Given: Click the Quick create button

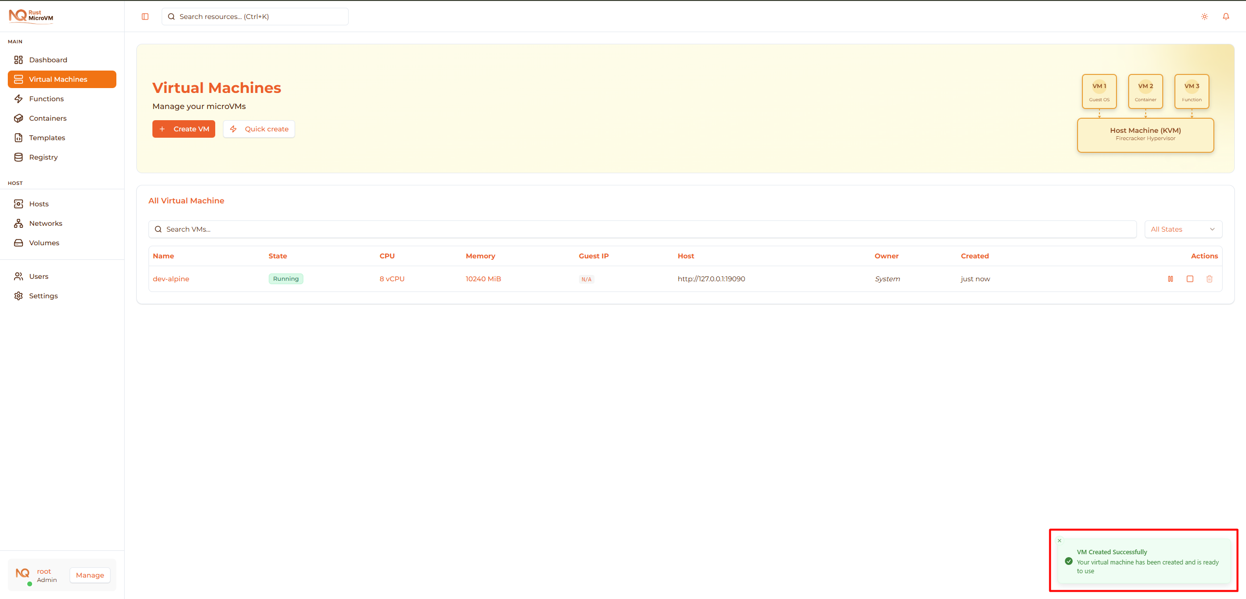Looking at the screenshot, I should (x=259, y=128).
